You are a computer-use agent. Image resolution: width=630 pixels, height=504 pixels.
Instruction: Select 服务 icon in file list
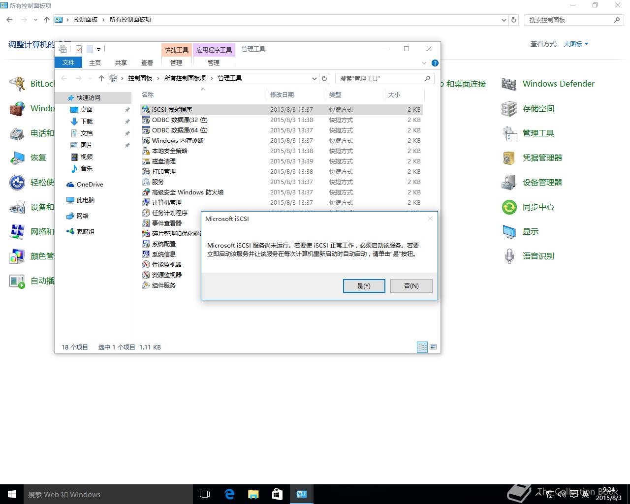coord(146,182)
